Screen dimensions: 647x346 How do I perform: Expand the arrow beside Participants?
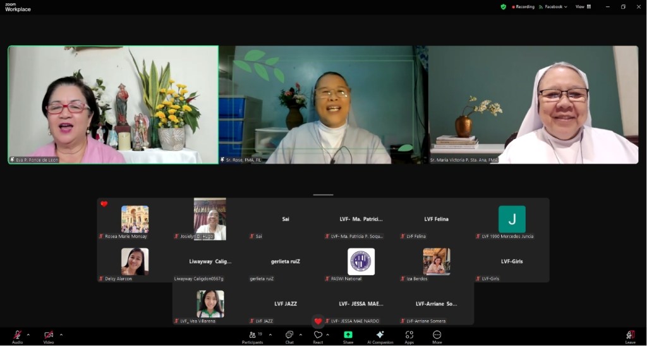click(x=270, y=335)
